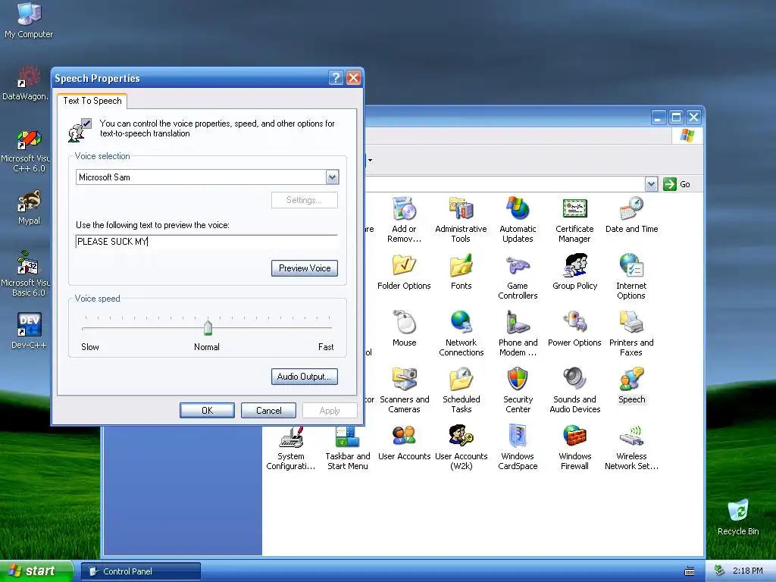Click the voice speed slider thumb

tap(208, 327)
